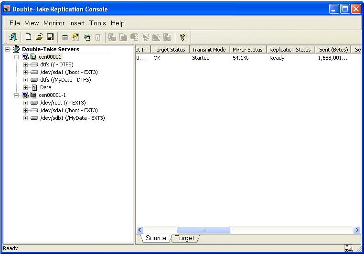The height and width of the screenshot is (254, 364).
Task: Select the Source tab
Action: click(155, 238)
